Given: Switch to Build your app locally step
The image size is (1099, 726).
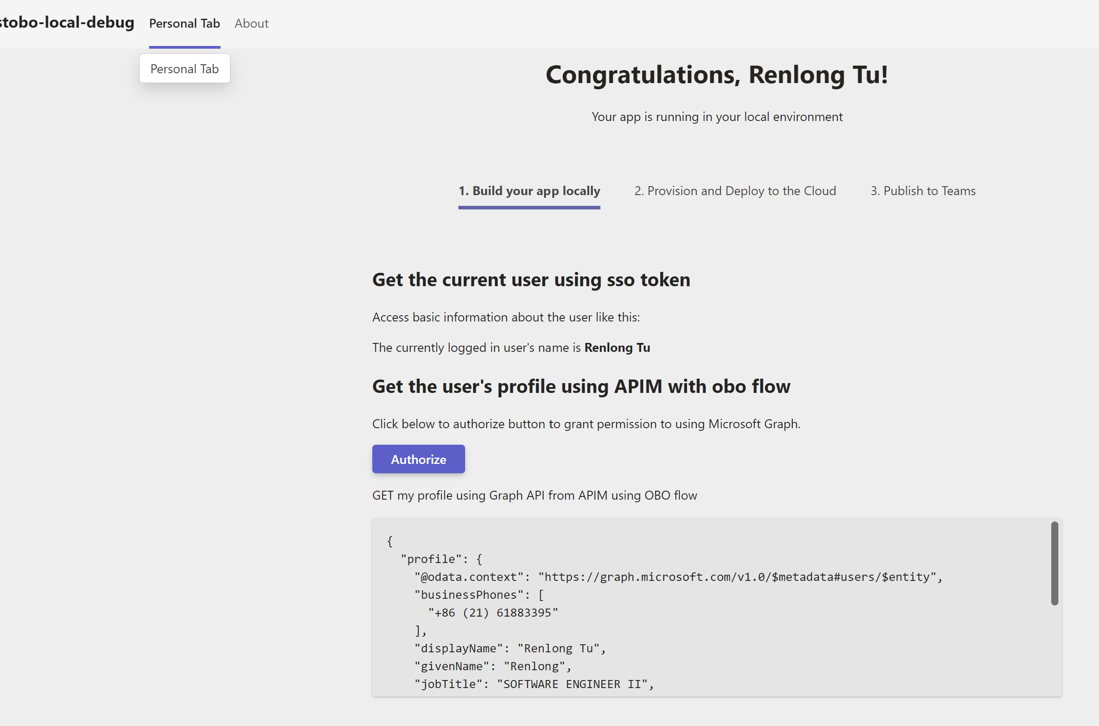Looking at the screenshot, I should [529, 191].
